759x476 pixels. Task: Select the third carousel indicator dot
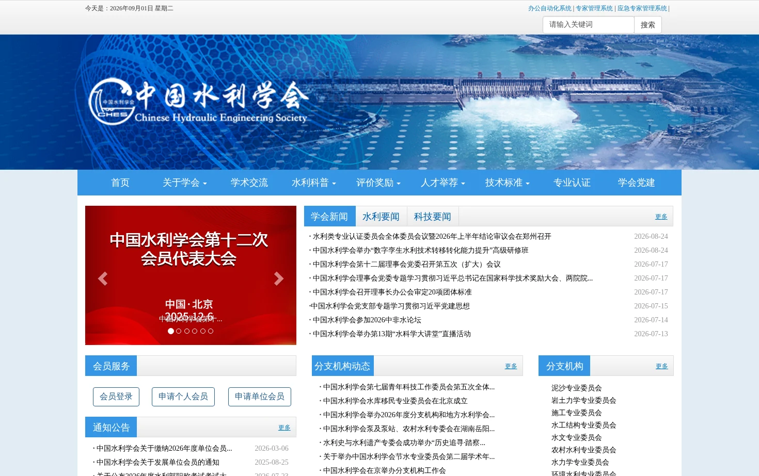coord(187,331)
